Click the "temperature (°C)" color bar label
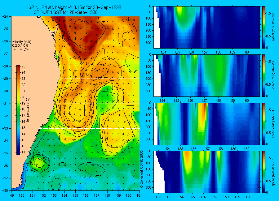This screenshot has height=201, width=279. coord(28,110)
